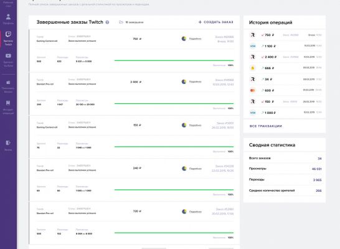Click the 666 ₽ amount in operations history
340x249 pixels.
point(269,68)
